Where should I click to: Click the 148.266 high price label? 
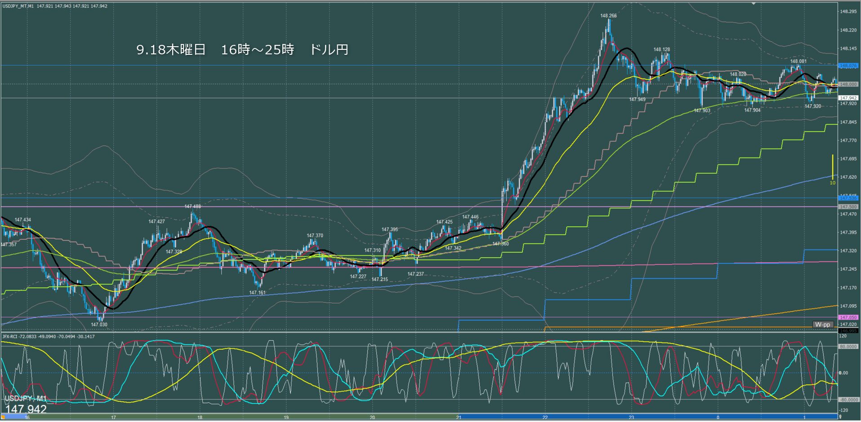pyautogui.click(x=608, y=16)
